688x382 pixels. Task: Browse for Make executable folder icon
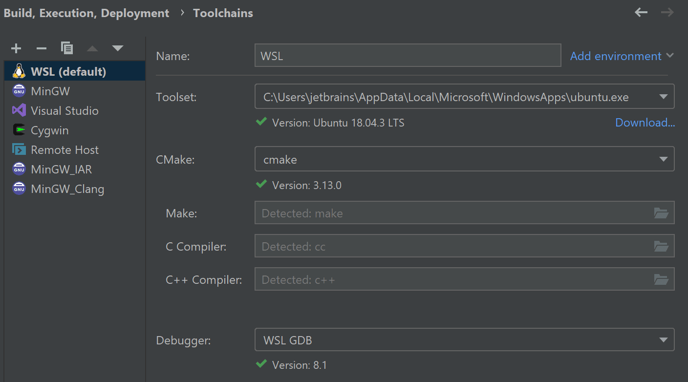(x=661, y=213)
